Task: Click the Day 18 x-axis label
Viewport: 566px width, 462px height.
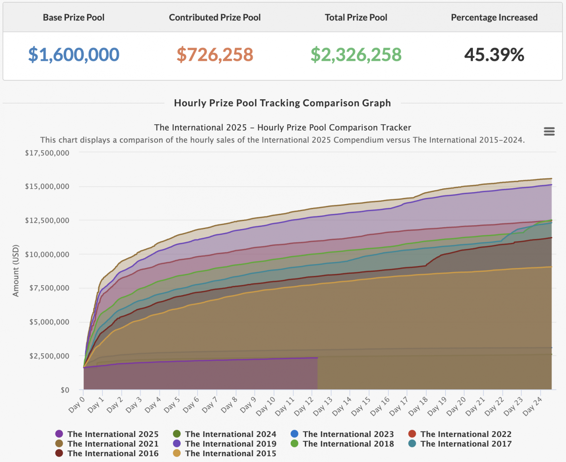Action: coord(418,406)
